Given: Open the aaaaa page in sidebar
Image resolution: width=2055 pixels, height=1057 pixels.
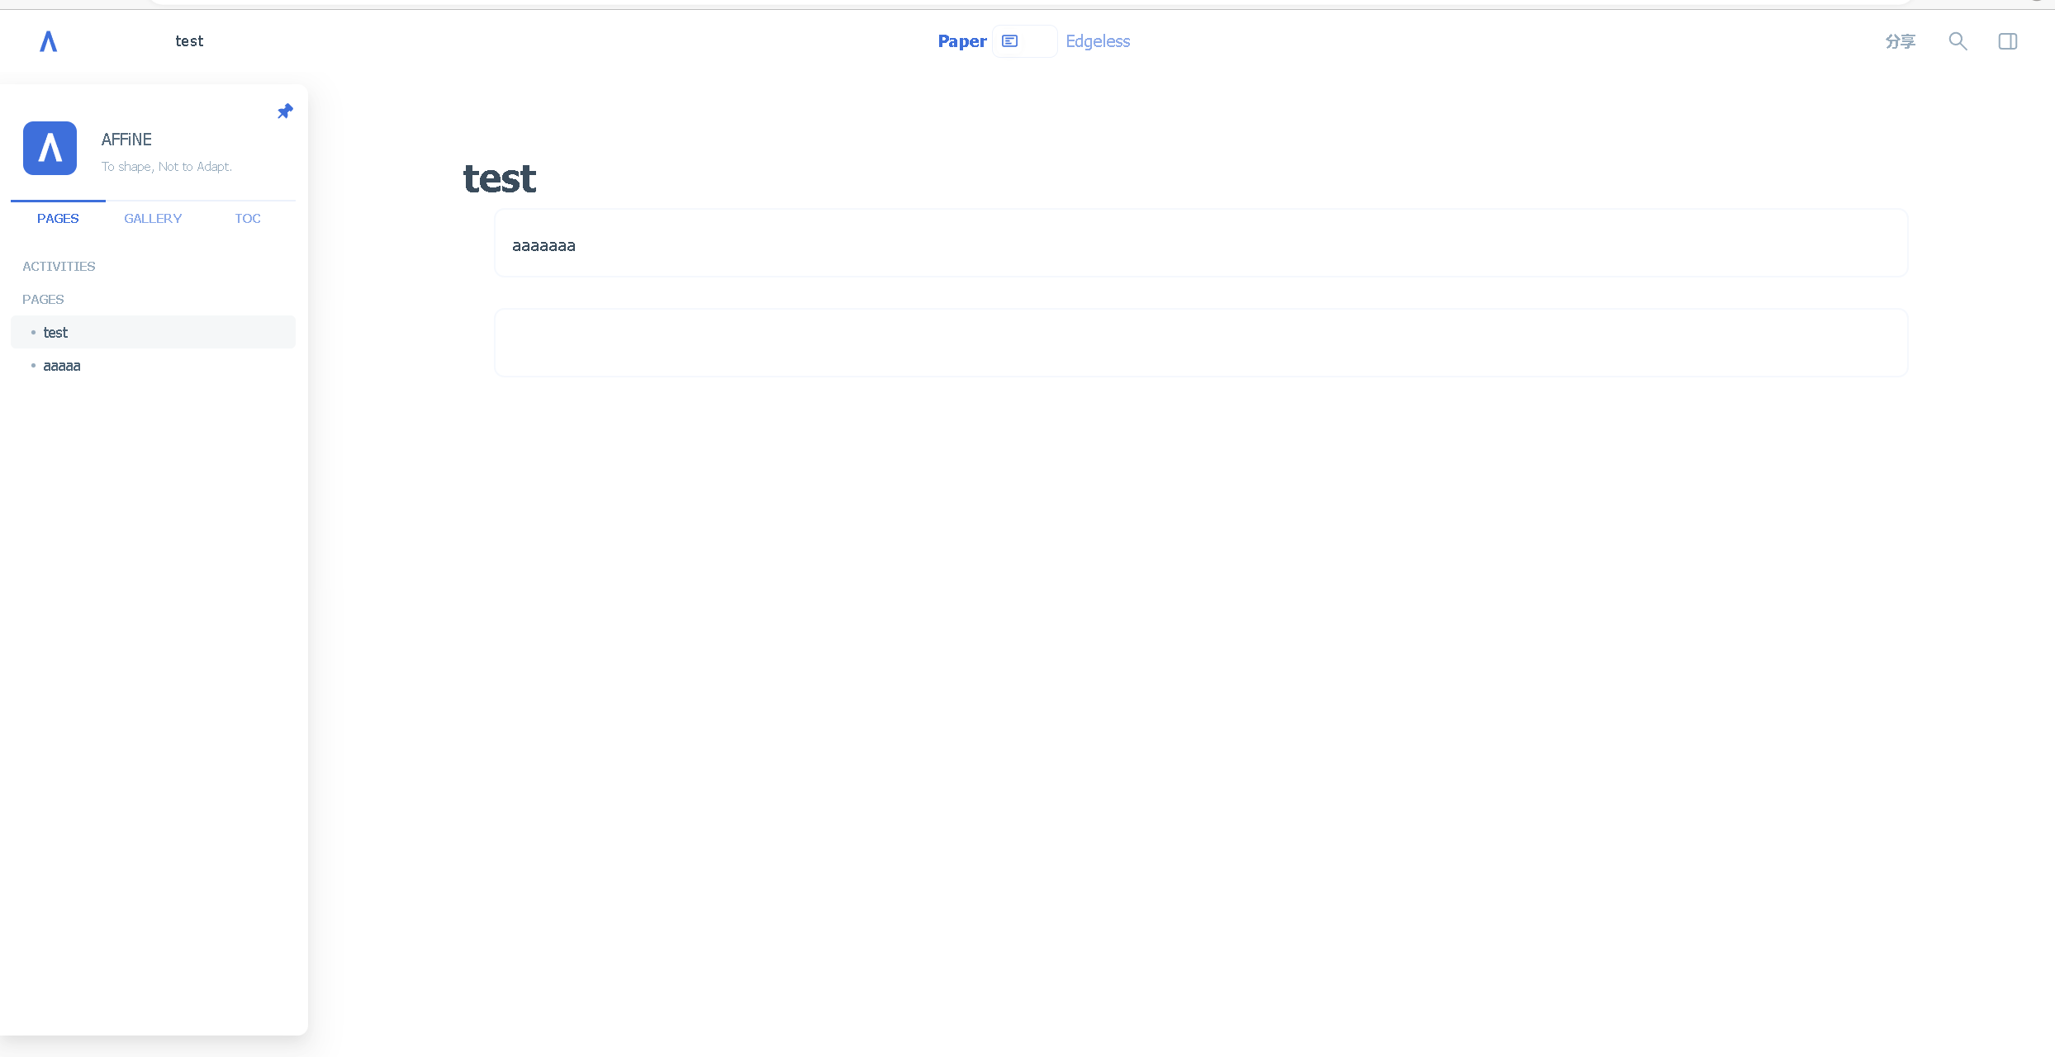Looking at the screenshot, I should [x=62, y=366].
